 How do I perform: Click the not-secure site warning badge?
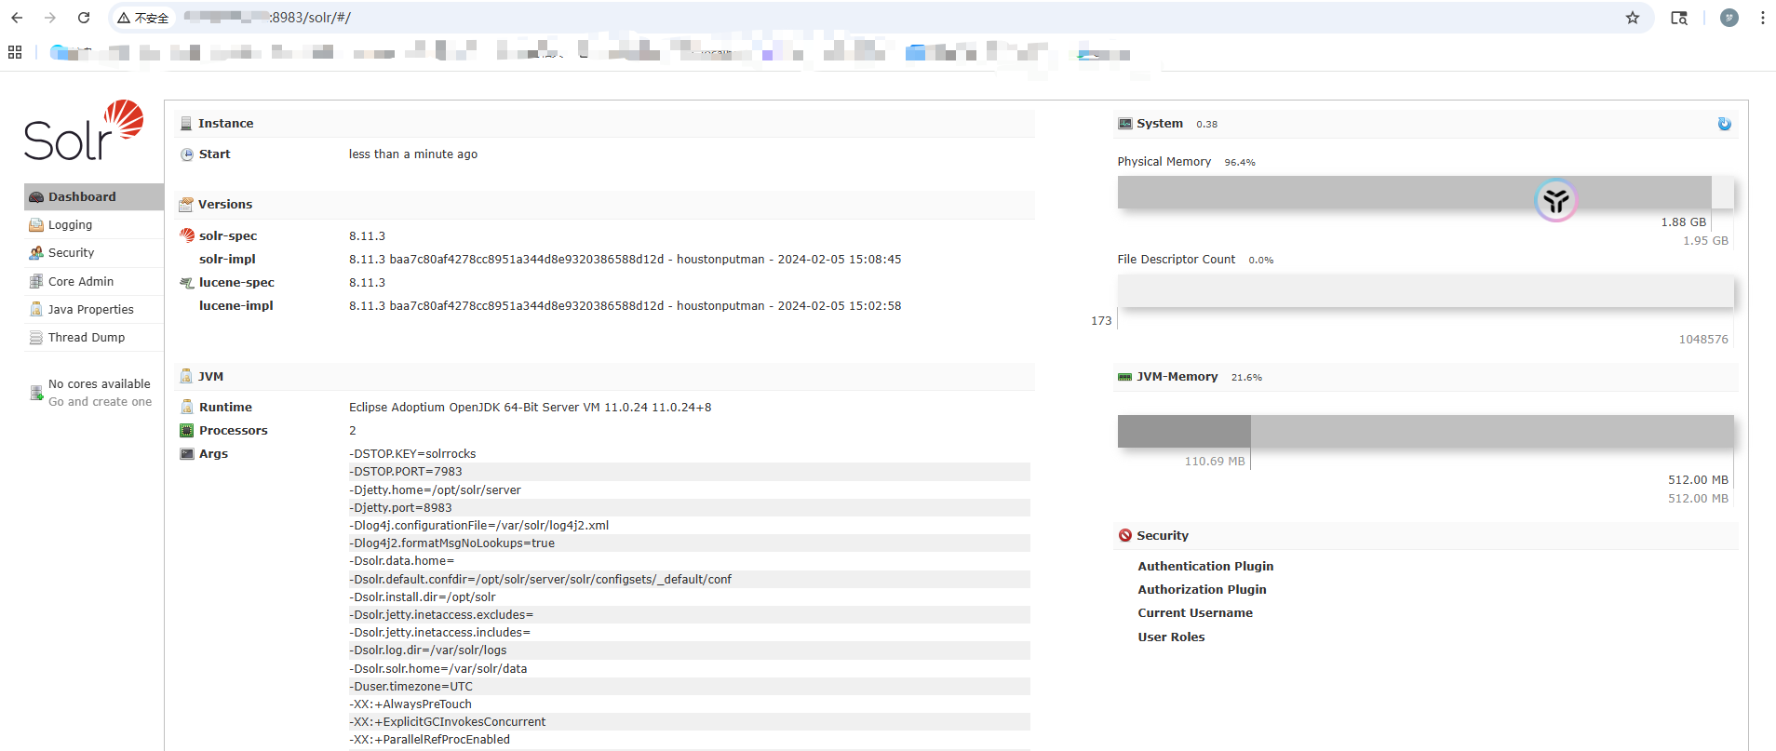click(143, 18)
